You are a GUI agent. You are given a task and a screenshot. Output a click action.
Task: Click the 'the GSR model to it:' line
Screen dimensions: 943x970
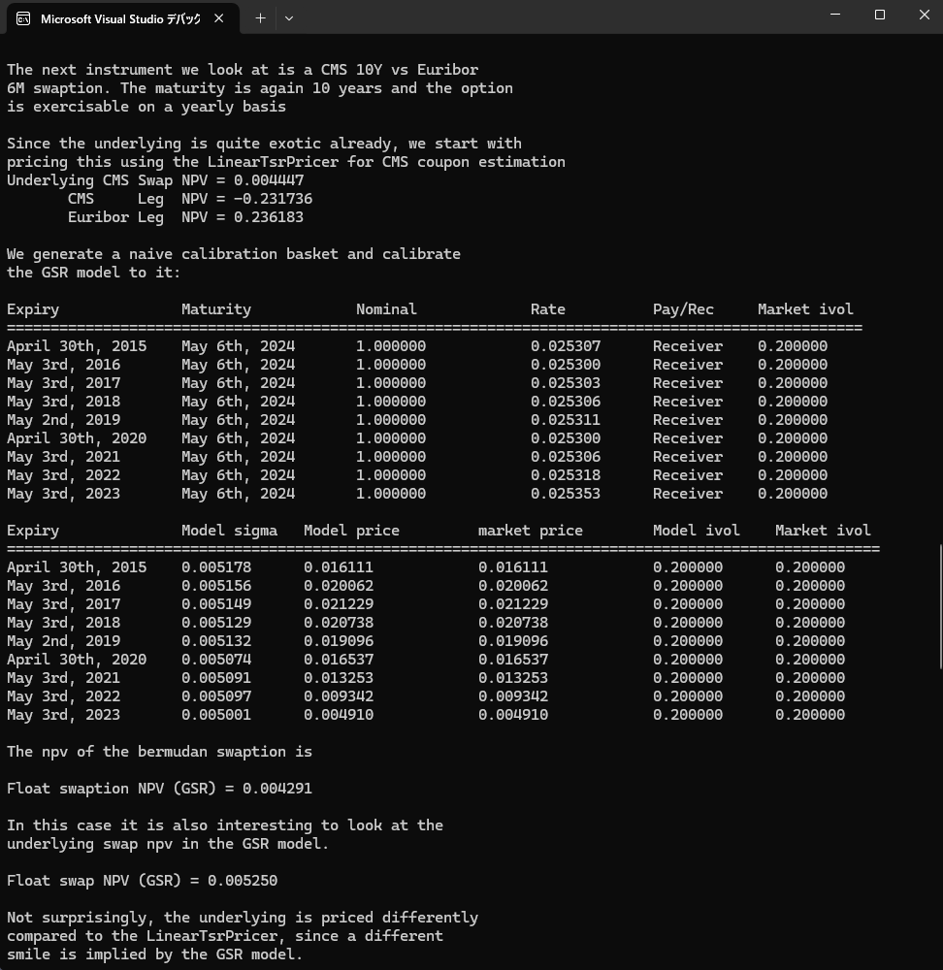tap(93, 273)
